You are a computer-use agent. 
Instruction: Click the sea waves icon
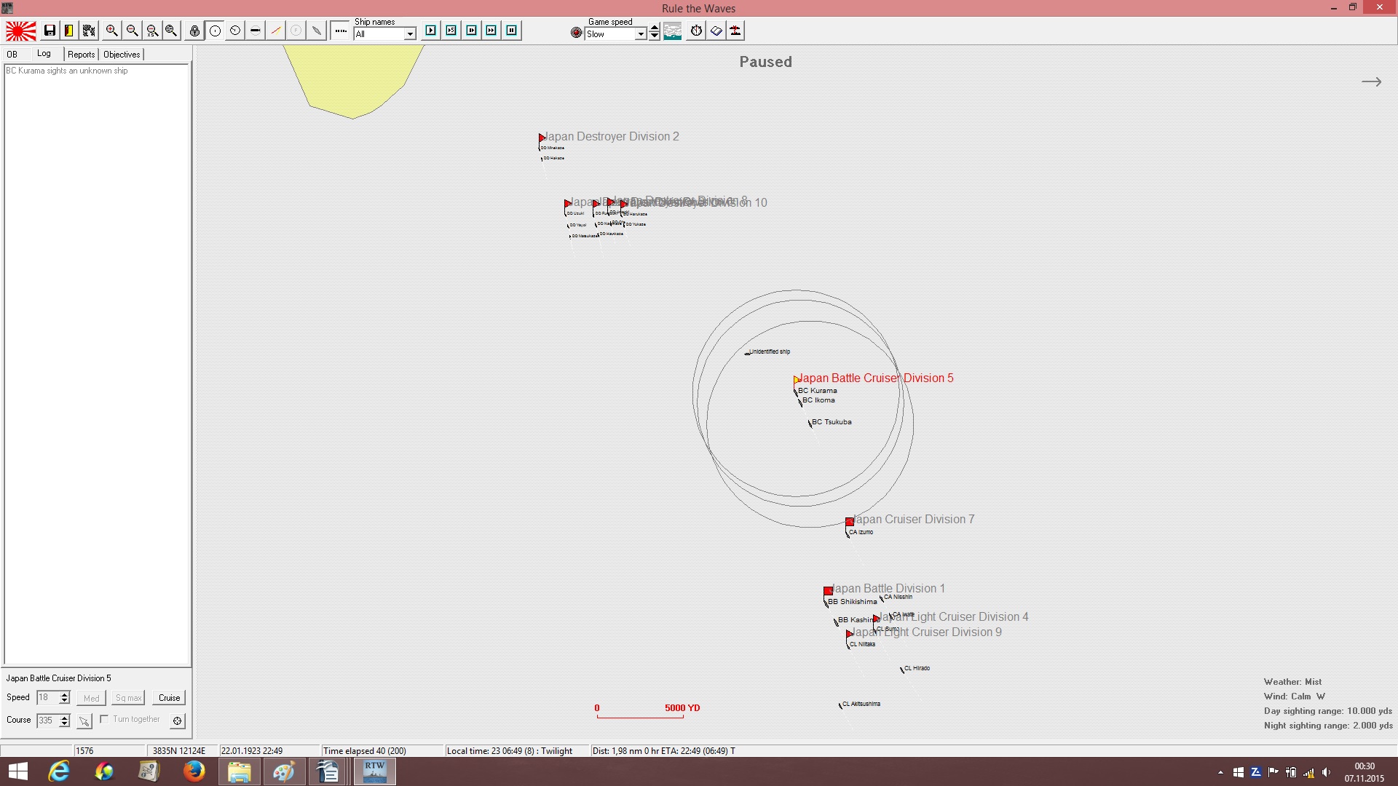click(x=673, y=31)
